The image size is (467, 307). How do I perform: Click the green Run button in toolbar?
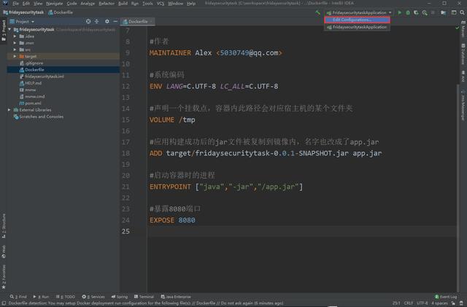click(399, 12)
